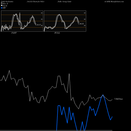Click the '(14,3,3) Charts for YALA' heading
Screen dimensions: 131x131
[35, 2]
